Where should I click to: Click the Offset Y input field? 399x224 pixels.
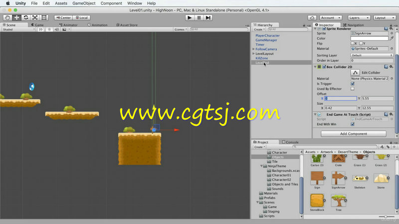click(x=377, y=98)
